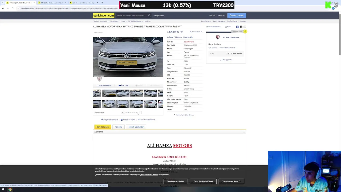Share the listing on Facebook

(x=237, y=27)
